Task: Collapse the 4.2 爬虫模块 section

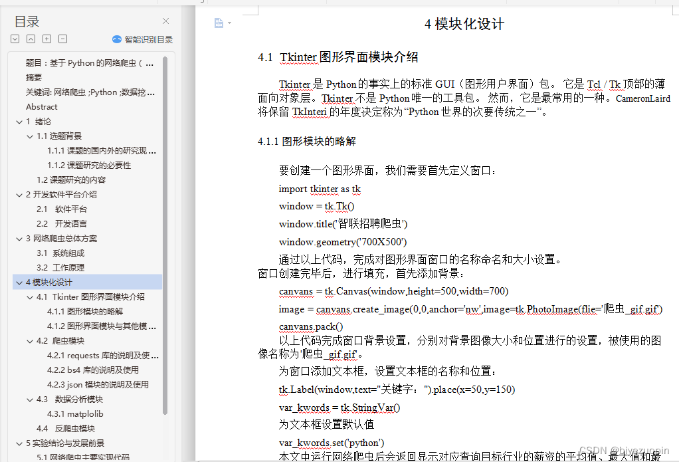Action: pyautogui.click(x=30, y=341)
